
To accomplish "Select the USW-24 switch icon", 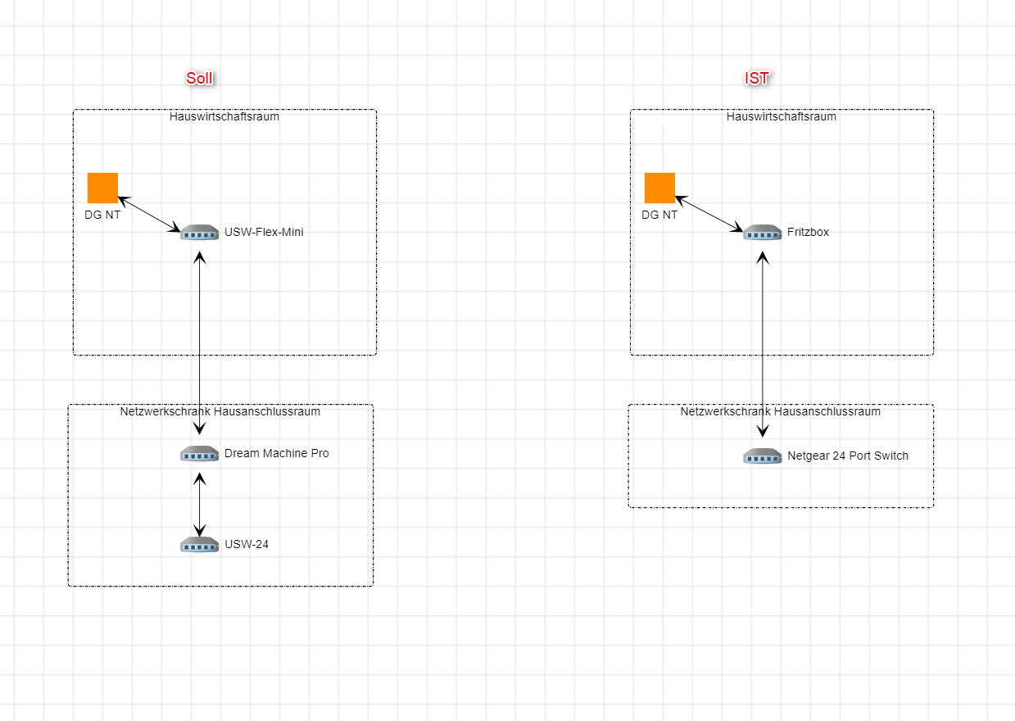I will coord(200,544).
